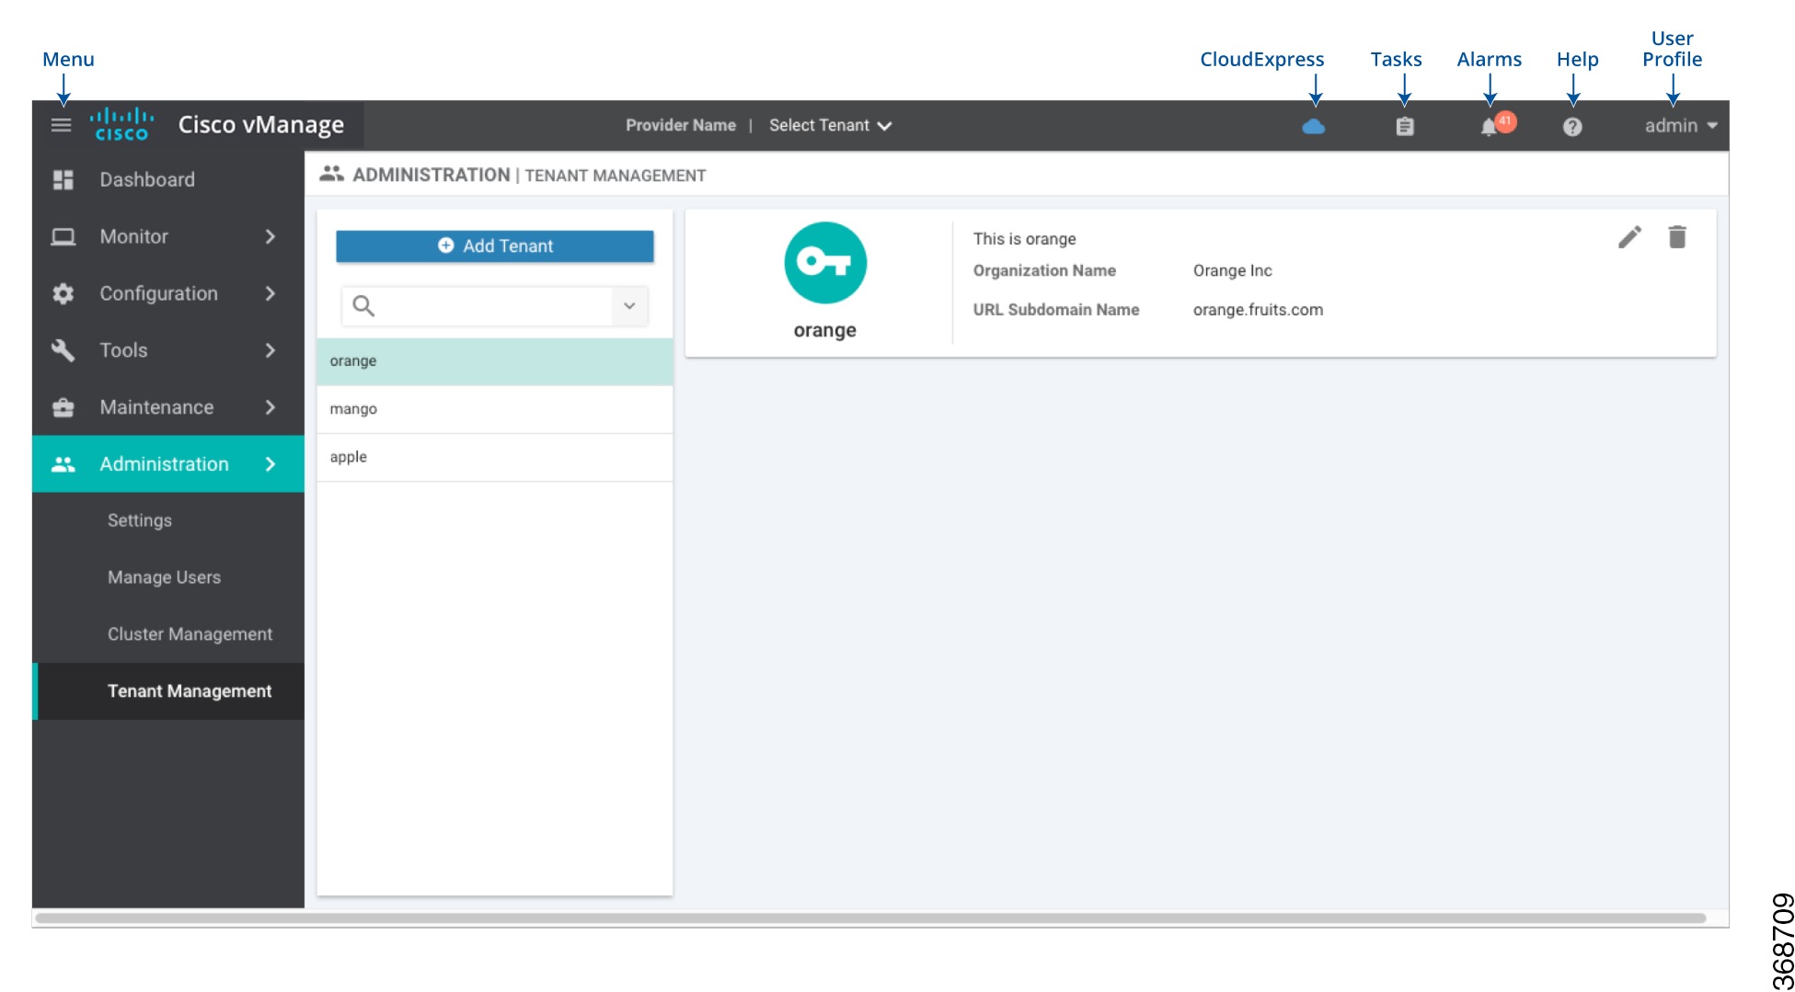Edit the orange tenant with pencil icon
This screenshot has height=992, width=1795.
point(1629,237)
